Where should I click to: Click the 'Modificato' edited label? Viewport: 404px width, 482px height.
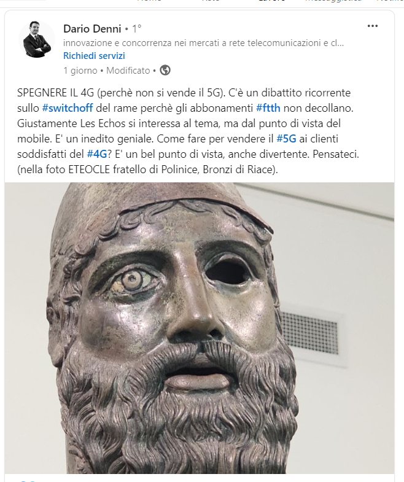click(x=128, y=71)
